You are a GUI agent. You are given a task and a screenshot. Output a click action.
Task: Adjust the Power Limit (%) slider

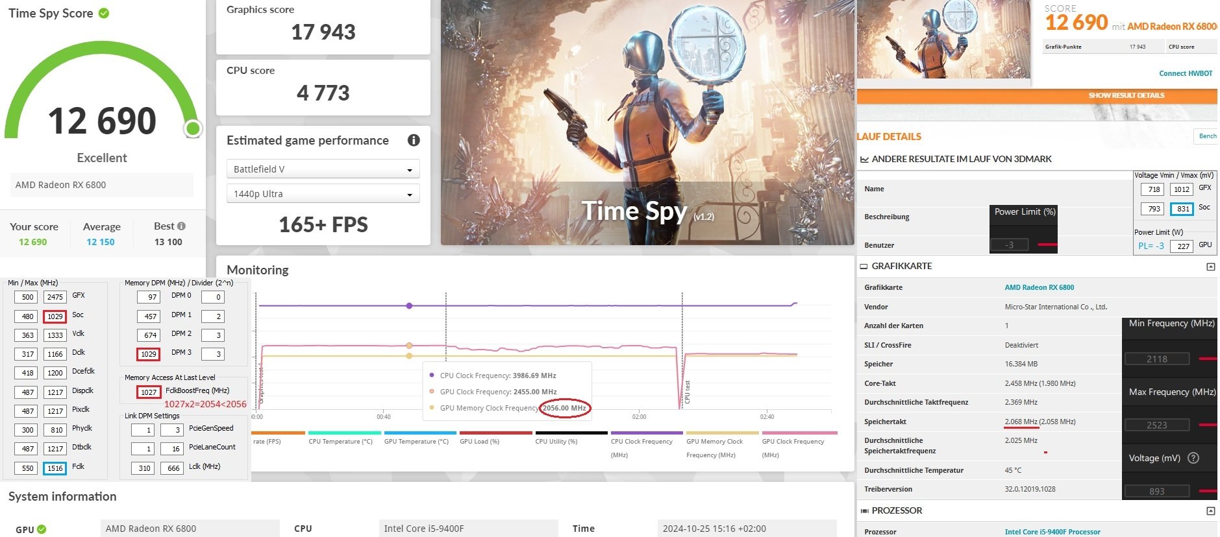pyautogui.click(x=1047, y=245)
